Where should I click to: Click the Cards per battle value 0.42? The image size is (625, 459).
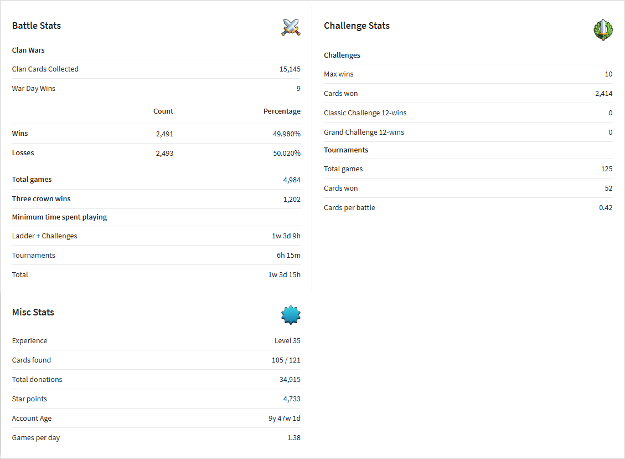(606, 207)
